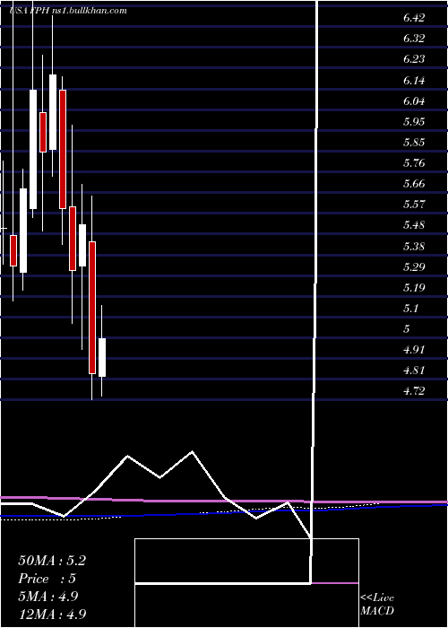Image resolution: width=448 pixels, height=628 pixels.
Task: Click the 5.95 price axis label
Action: point(414,122)
